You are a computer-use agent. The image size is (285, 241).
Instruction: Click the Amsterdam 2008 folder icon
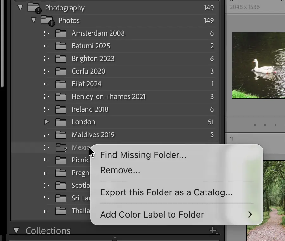pyautogui.click(x=61, y=33)
